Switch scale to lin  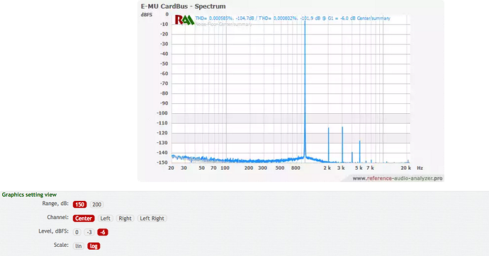click(78, 246)
